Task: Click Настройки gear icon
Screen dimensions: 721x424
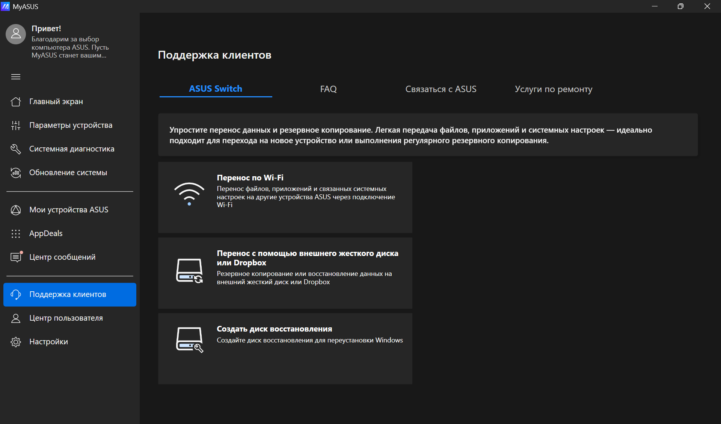Action: click(x=16, y=342)
